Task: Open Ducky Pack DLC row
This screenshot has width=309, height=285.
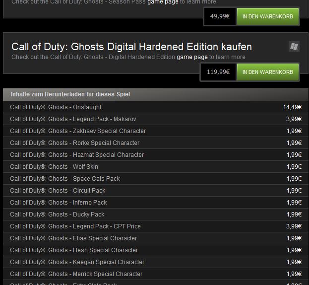Action: click(x=156, y=214)
